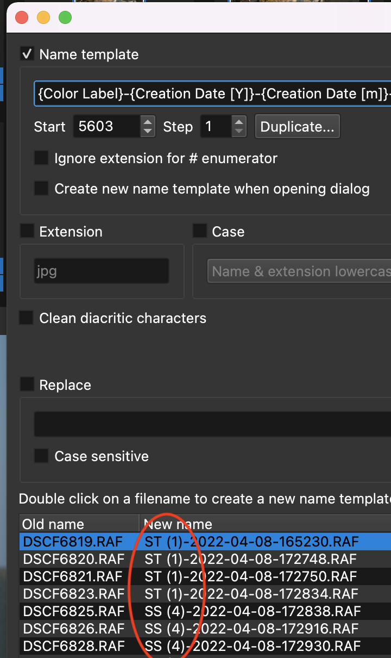391x658 pixels.
Task: Click the green maximize window button
Action: click(65, 17)
